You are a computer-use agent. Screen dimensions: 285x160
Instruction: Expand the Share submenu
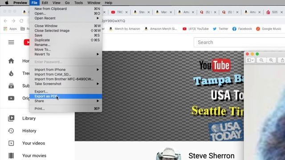(65, 101)
